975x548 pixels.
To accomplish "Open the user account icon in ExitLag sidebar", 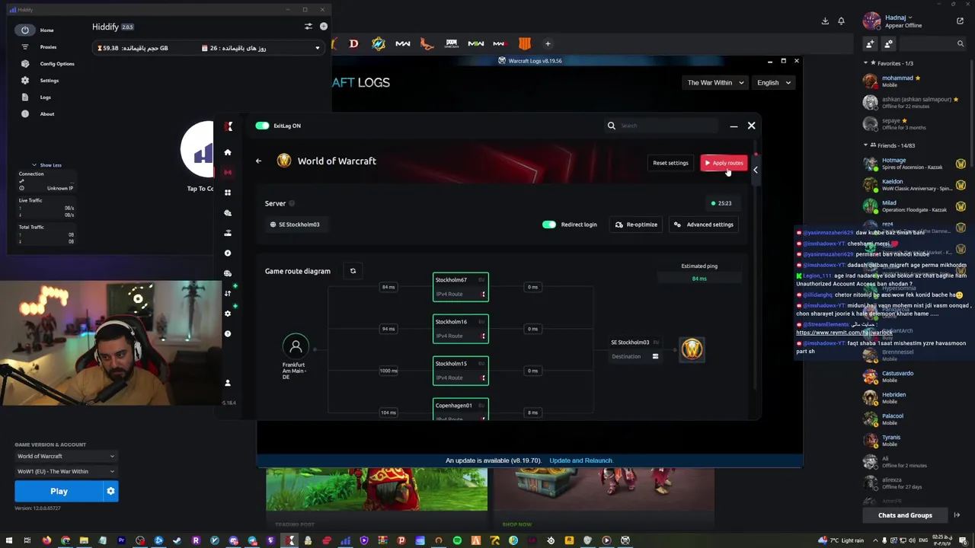I will (227, 383).
